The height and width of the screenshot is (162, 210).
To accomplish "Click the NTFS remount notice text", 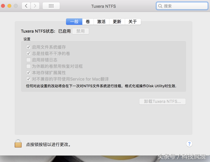I will [x=101, y=86].
